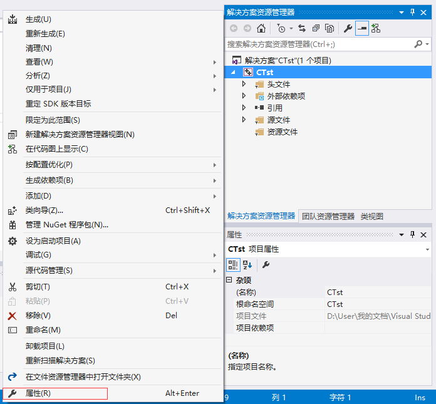This screenshot has height=404, width=436.
Task: Choose 在文件资源管理器中打开文件夹(X)
Action: pyautogui.click(x=113, y=377)
